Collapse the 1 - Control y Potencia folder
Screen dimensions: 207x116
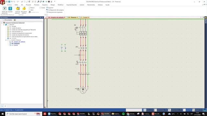click(x=6, y=40)
